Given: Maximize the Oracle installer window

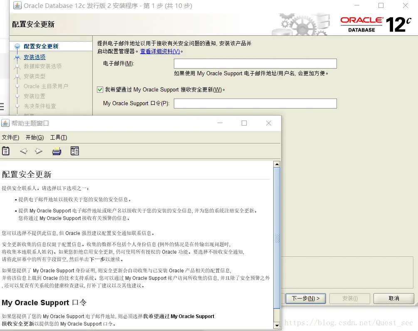Looking at the screenshot, I should click(x=381, y=5).
